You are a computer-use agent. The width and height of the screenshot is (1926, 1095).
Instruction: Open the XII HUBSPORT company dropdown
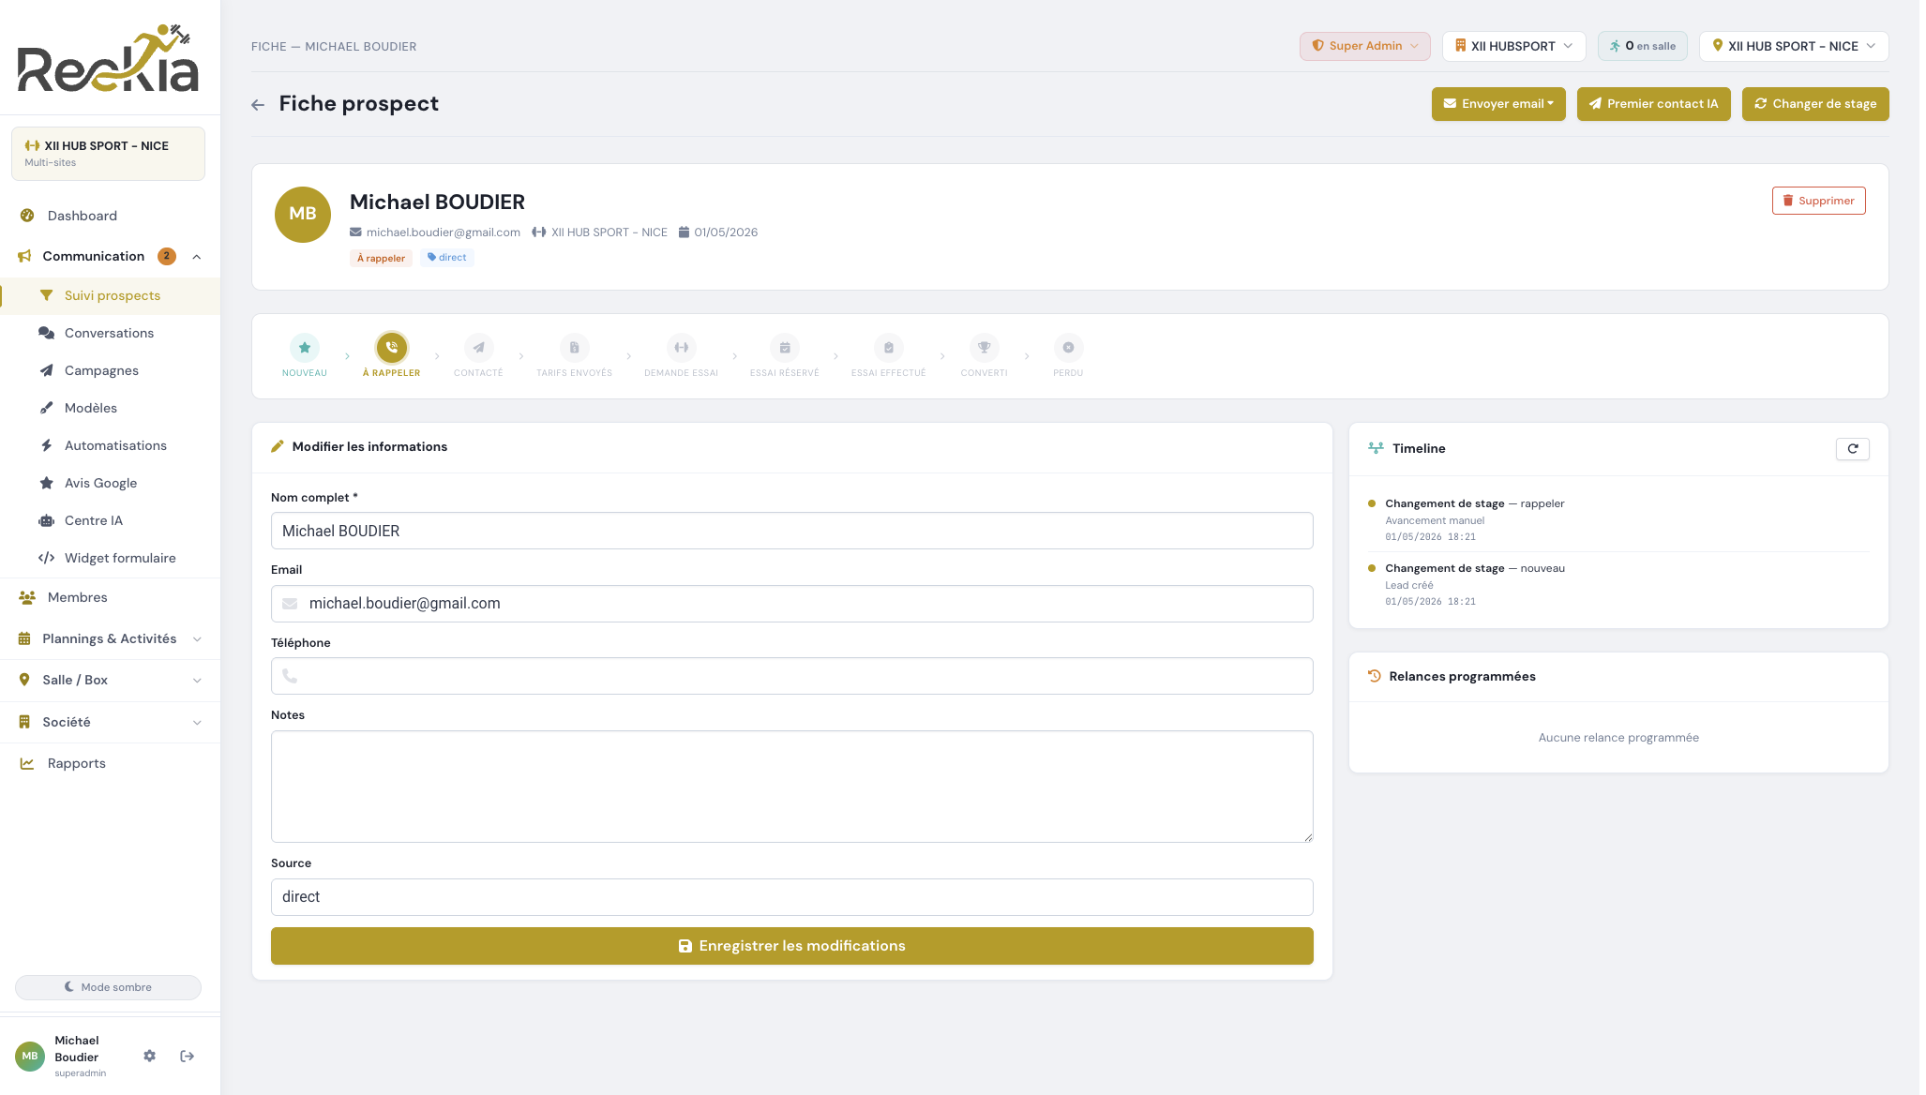1513,46
